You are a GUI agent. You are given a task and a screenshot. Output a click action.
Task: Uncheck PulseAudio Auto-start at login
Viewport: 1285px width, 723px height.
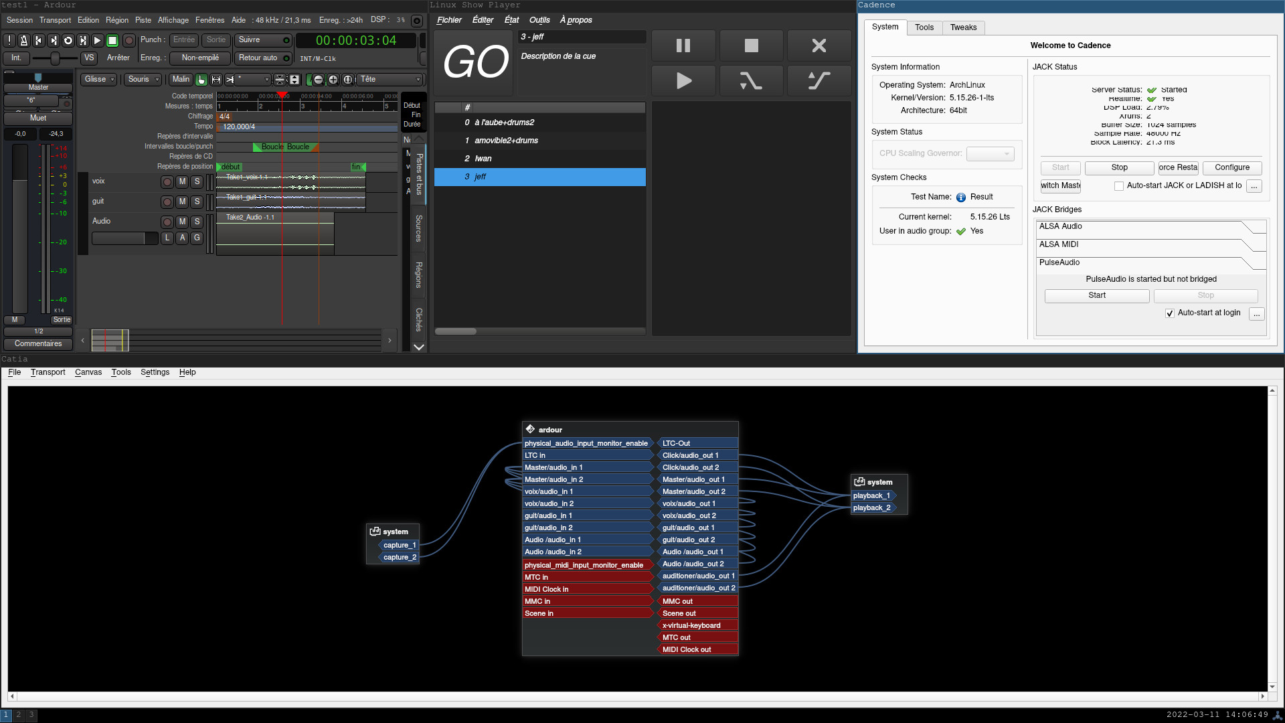click(1169, 313)
